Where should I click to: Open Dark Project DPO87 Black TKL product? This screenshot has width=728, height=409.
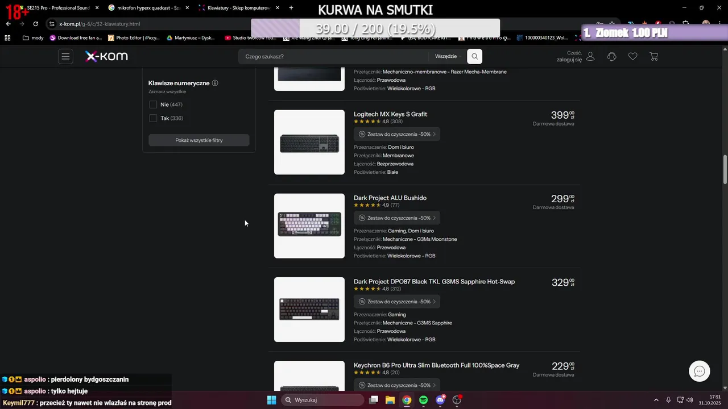pyautogui.click(x=434, y=282)
